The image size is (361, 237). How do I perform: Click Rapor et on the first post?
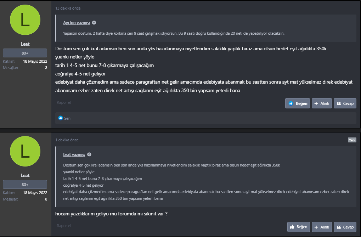(64, 102)
